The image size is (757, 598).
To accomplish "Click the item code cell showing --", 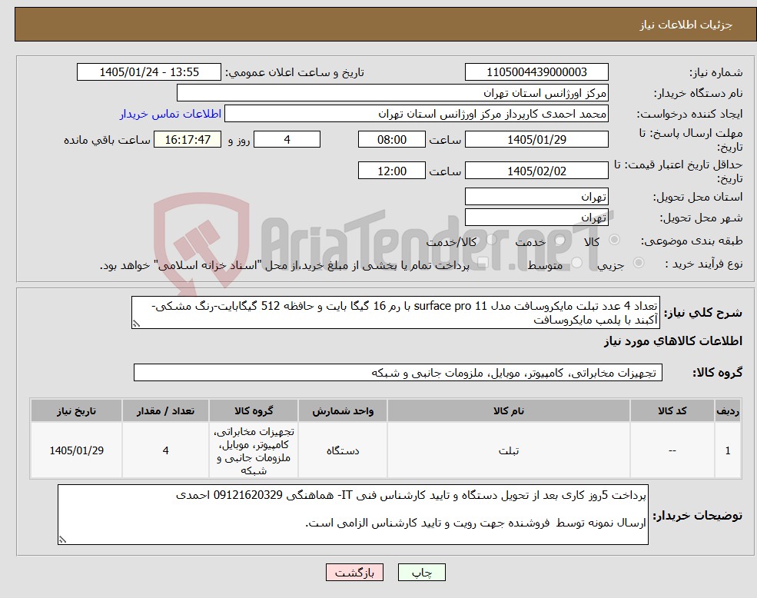I will [672, 450].
